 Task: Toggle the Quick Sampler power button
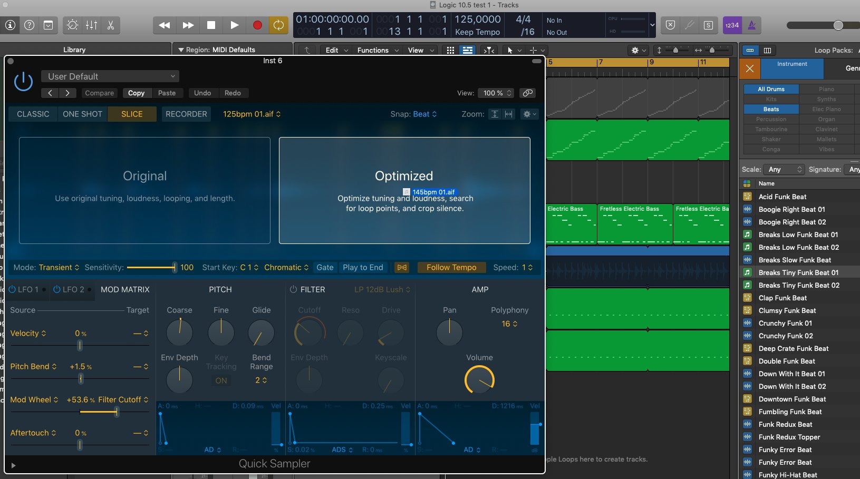click(x=23, y=82)
